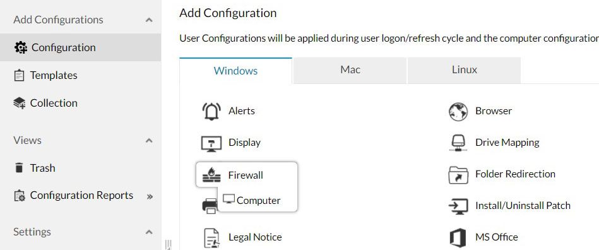Click the Firewall flame icon

click(211, 175)
